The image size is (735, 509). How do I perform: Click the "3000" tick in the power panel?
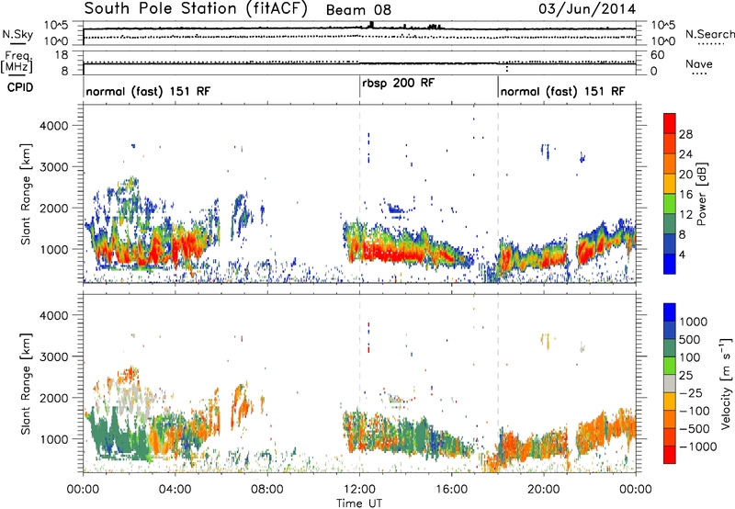click(53, 167)
